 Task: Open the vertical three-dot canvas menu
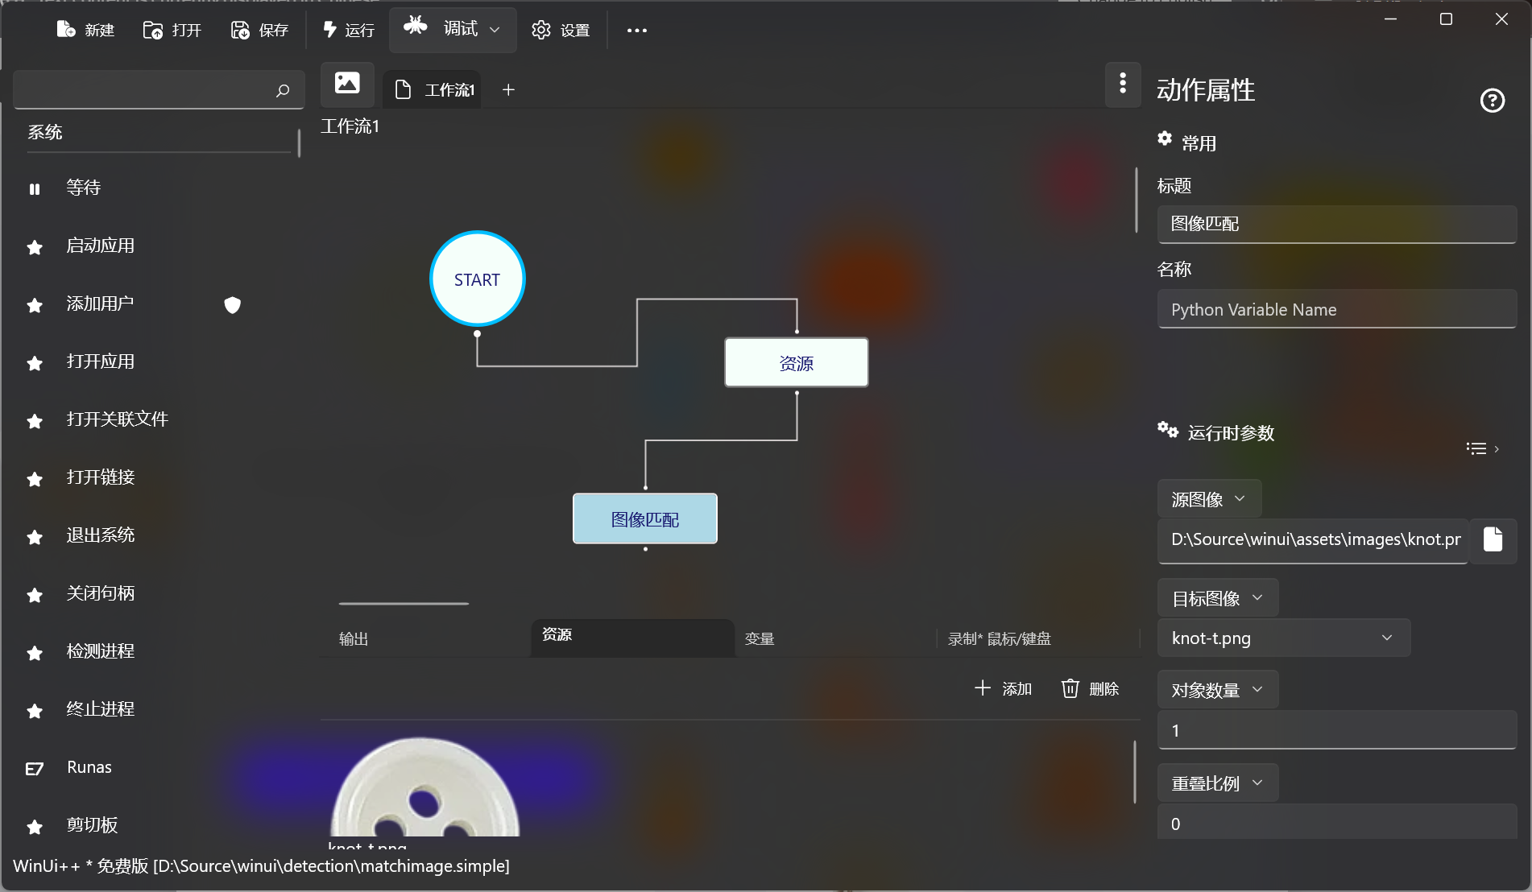pyautogui.click(x=1123, y=83)
